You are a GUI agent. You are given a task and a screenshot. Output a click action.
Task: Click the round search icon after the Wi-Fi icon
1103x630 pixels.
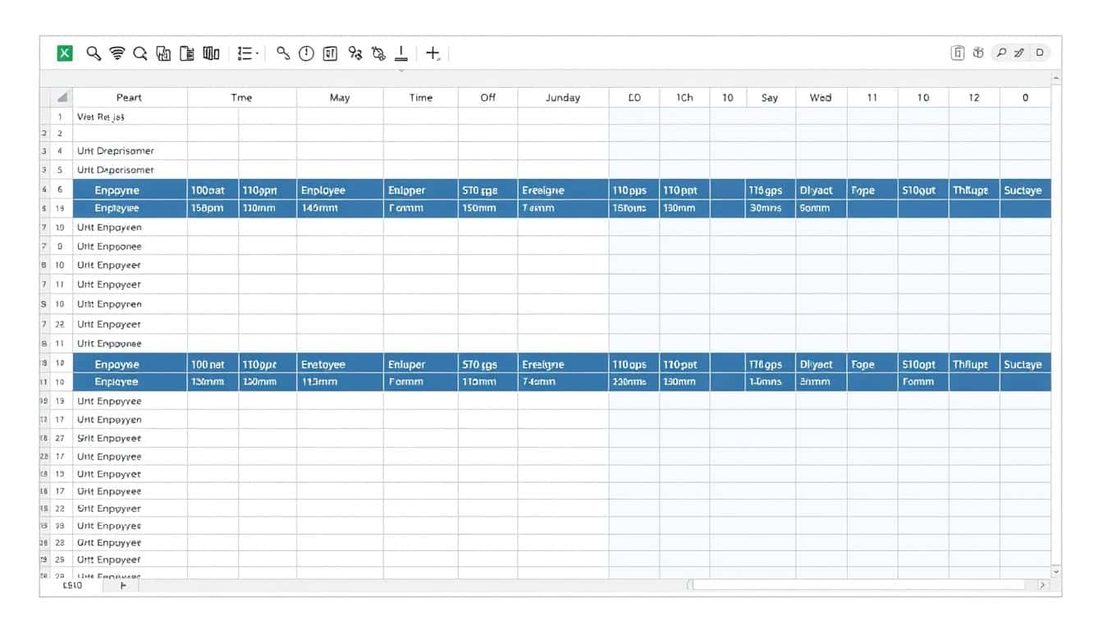pyautogui.click(x=140, y=53)
